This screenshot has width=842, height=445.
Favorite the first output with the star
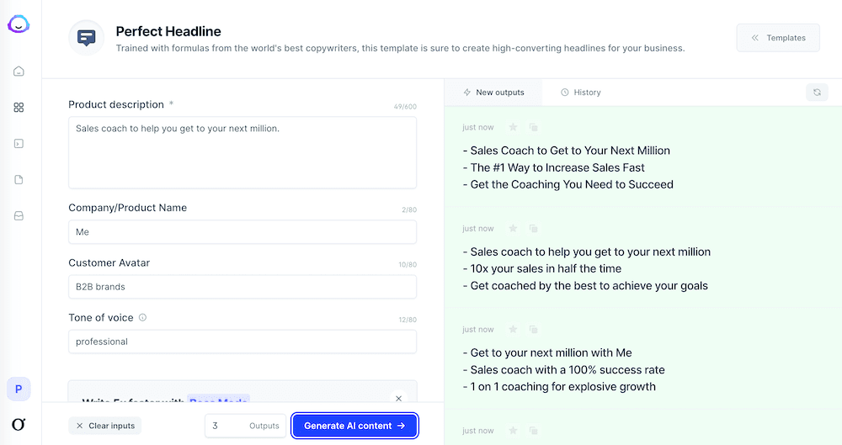(513, 128)
